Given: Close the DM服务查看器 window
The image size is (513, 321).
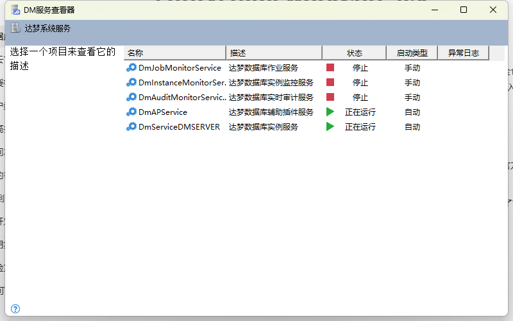Looking at the screenshot, I should click(x=493, y=10).
